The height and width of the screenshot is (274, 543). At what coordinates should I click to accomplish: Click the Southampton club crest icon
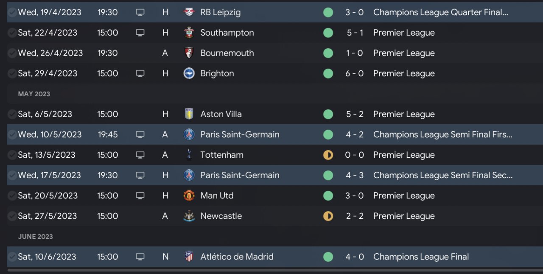189,33
